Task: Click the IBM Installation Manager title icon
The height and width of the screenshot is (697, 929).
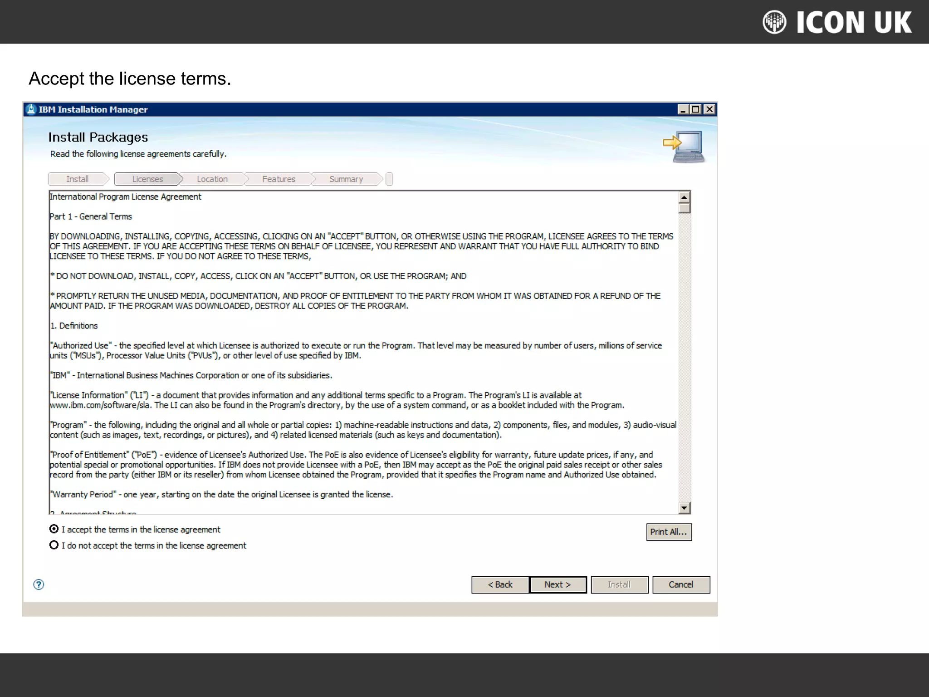Action: [31, 109]
